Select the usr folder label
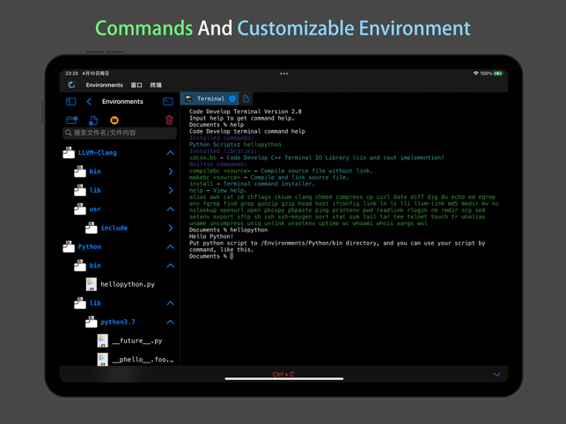 click(x=95, y=209)
